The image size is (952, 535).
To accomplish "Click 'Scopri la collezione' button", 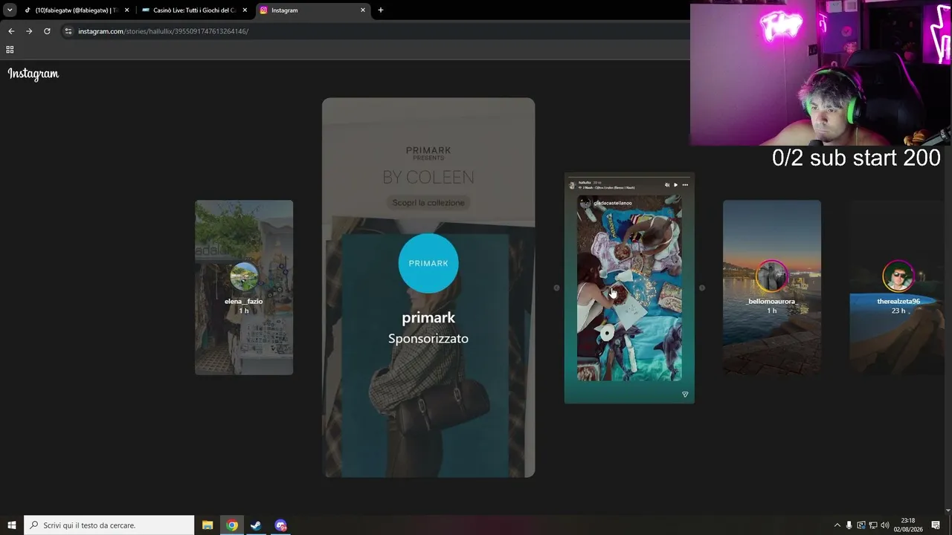I will click(x=428, y=202).
